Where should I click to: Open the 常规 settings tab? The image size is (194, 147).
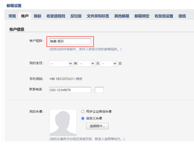(x=12, y=16)
